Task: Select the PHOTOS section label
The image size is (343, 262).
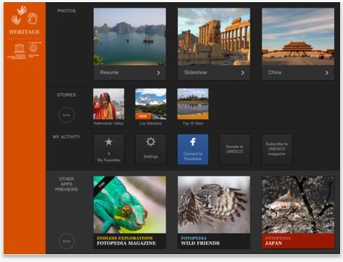Action: click(x=67, y=11)
